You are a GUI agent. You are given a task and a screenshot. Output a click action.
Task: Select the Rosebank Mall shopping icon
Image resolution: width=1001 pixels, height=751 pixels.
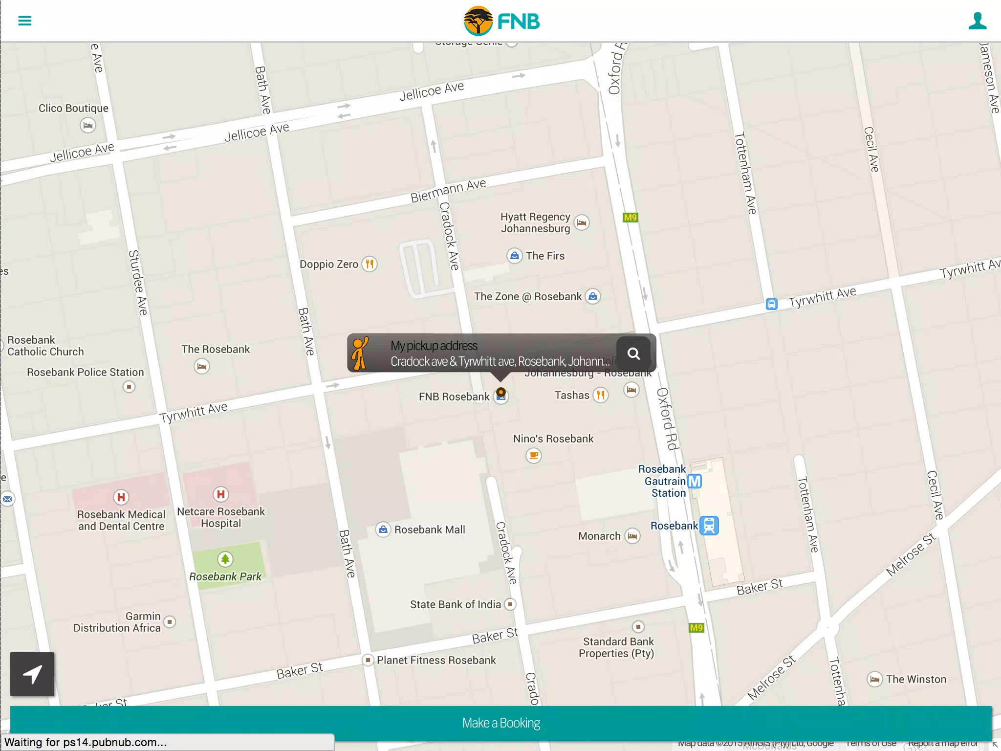click(383, 530)
